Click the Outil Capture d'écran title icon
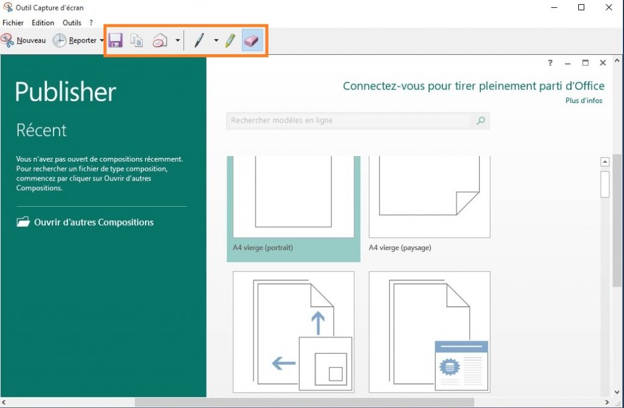The height and width of the screenshot is (408, 624). (x=7, y=7)
